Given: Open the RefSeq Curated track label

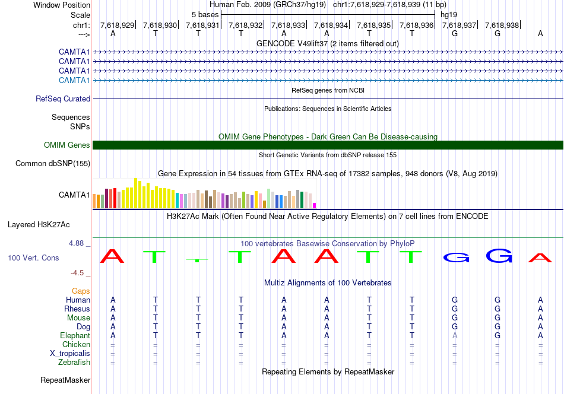Looking at the screenshot, I should click(63, 99).
